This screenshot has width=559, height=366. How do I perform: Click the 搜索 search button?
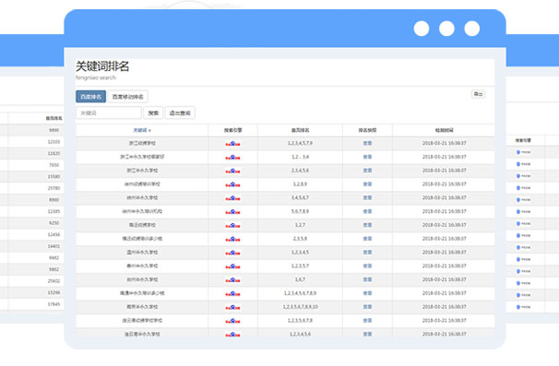click(x=153, y=113)
